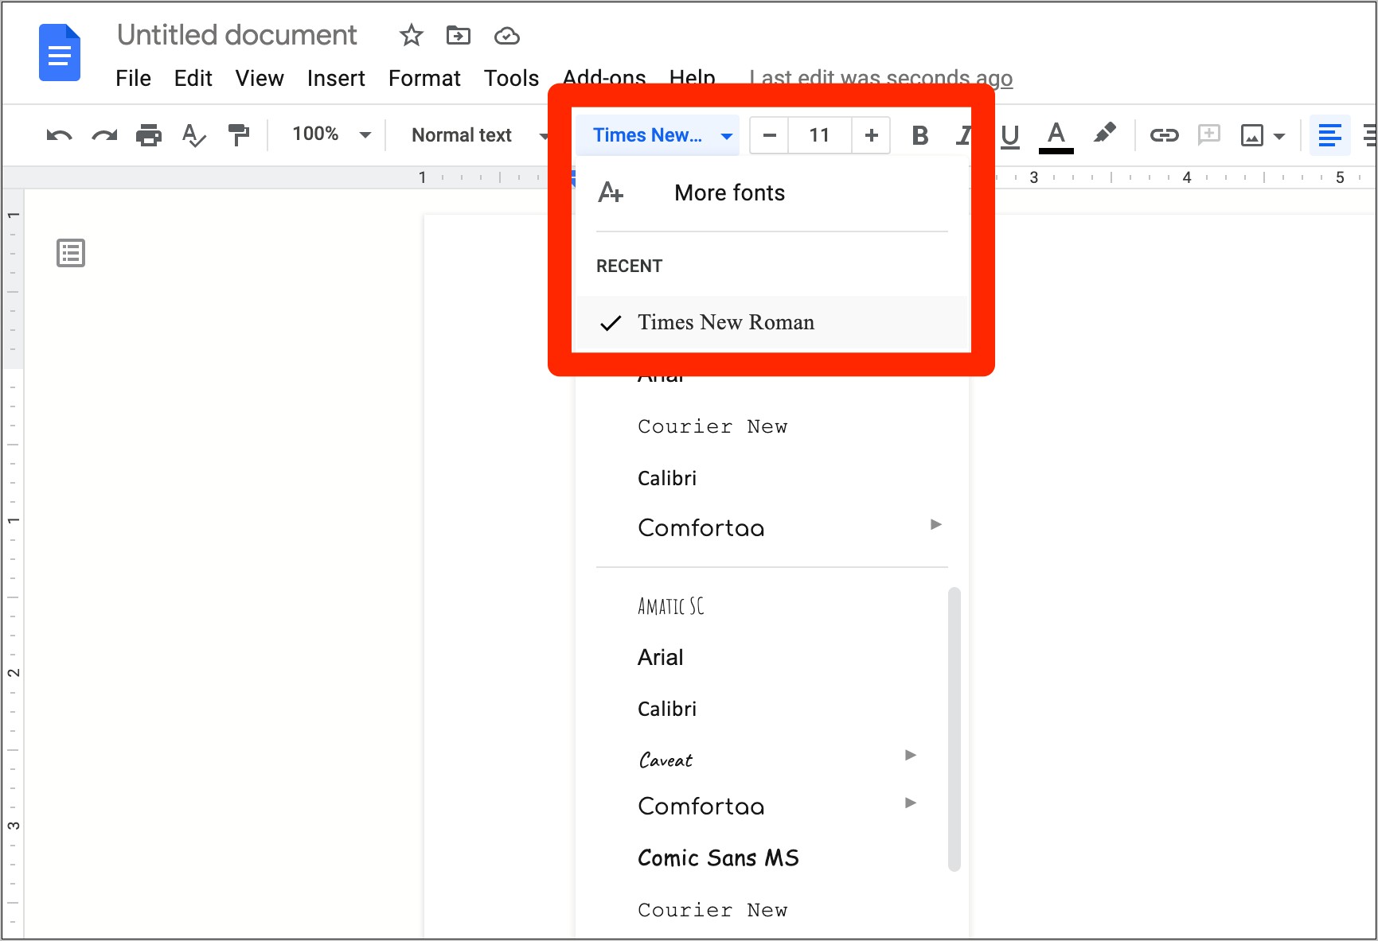Show the document outline icon
The width and height of the screenshot is (1378, 941).
[71, 253]
